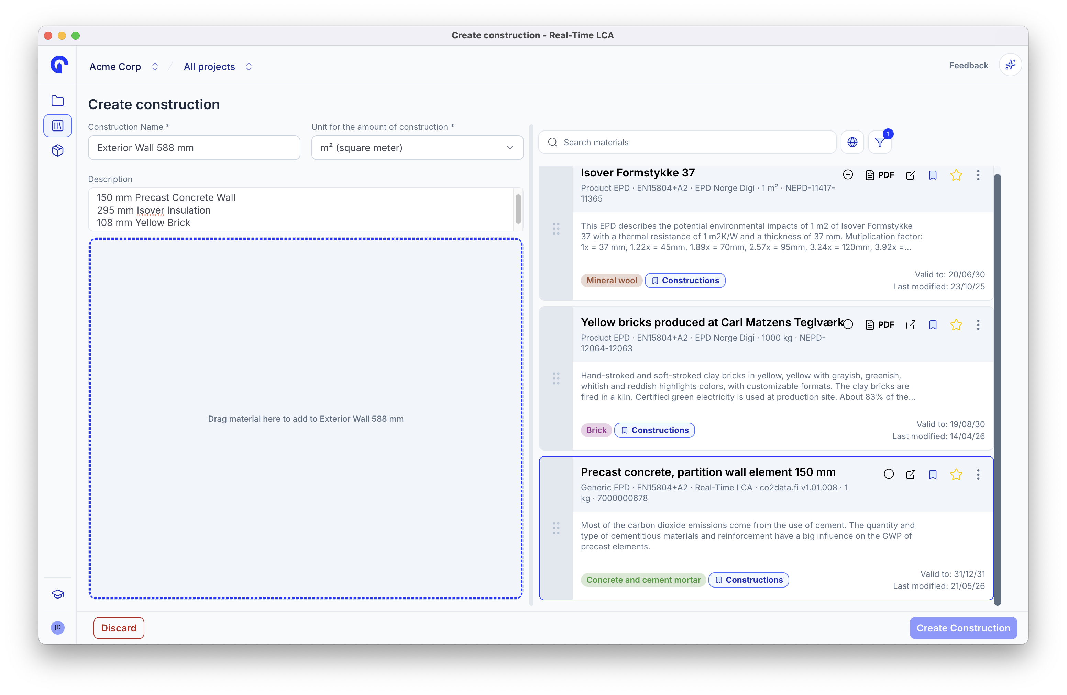The height and width of the screenshot is (695, 1067).
Task: Open PDF for Isover Formstykke 37
Action: coord(880,175)
